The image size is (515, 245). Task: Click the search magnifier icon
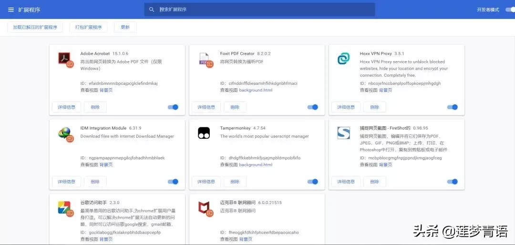coord(152,10)
